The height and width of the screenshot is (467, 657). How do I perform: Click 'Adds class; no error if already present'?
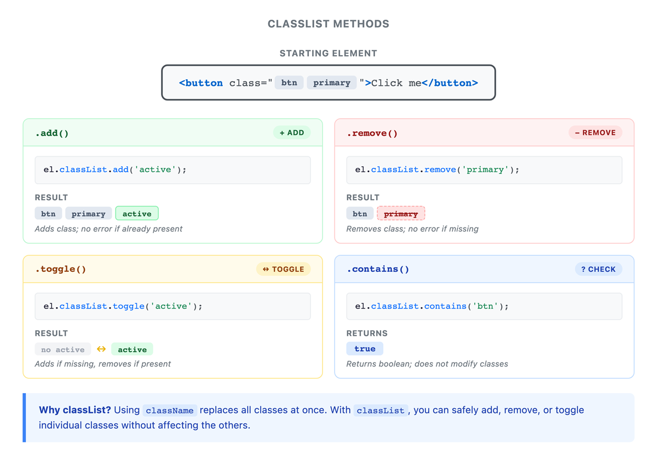pyautogui.click(x=108, y=229)
